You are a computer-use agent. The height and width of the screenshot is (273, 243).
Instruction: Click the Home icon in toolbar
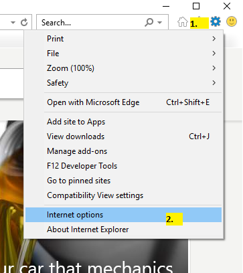(x=183, y=22)
